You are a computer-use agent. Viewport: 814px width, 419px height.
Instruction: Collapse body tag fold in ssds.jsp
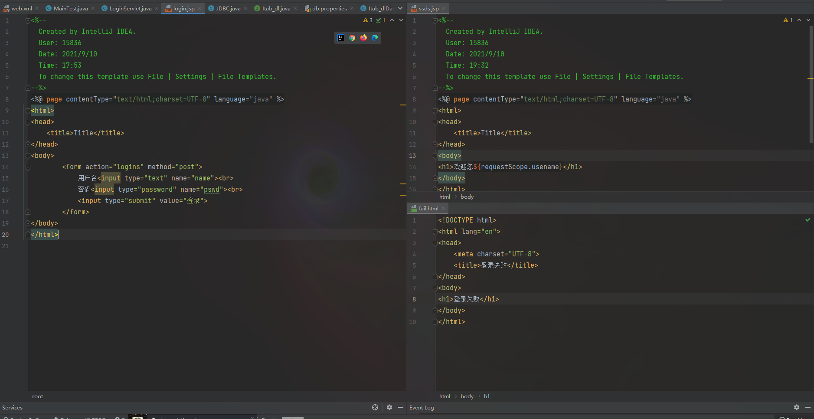pyautogui.click(x=435, y=156)
